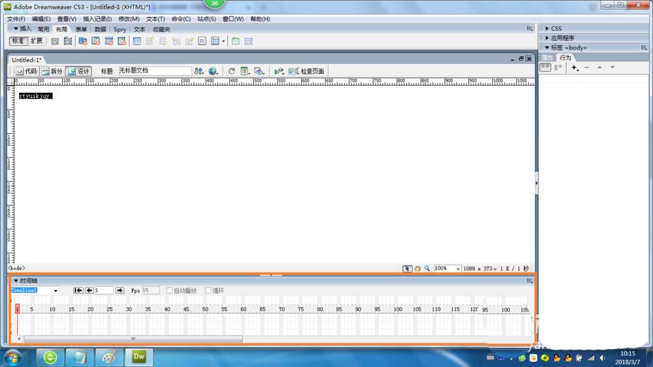The image size is (653, 367).
Task: Select the pointer Select tool in status bar
Action: [x=407, y=268]
